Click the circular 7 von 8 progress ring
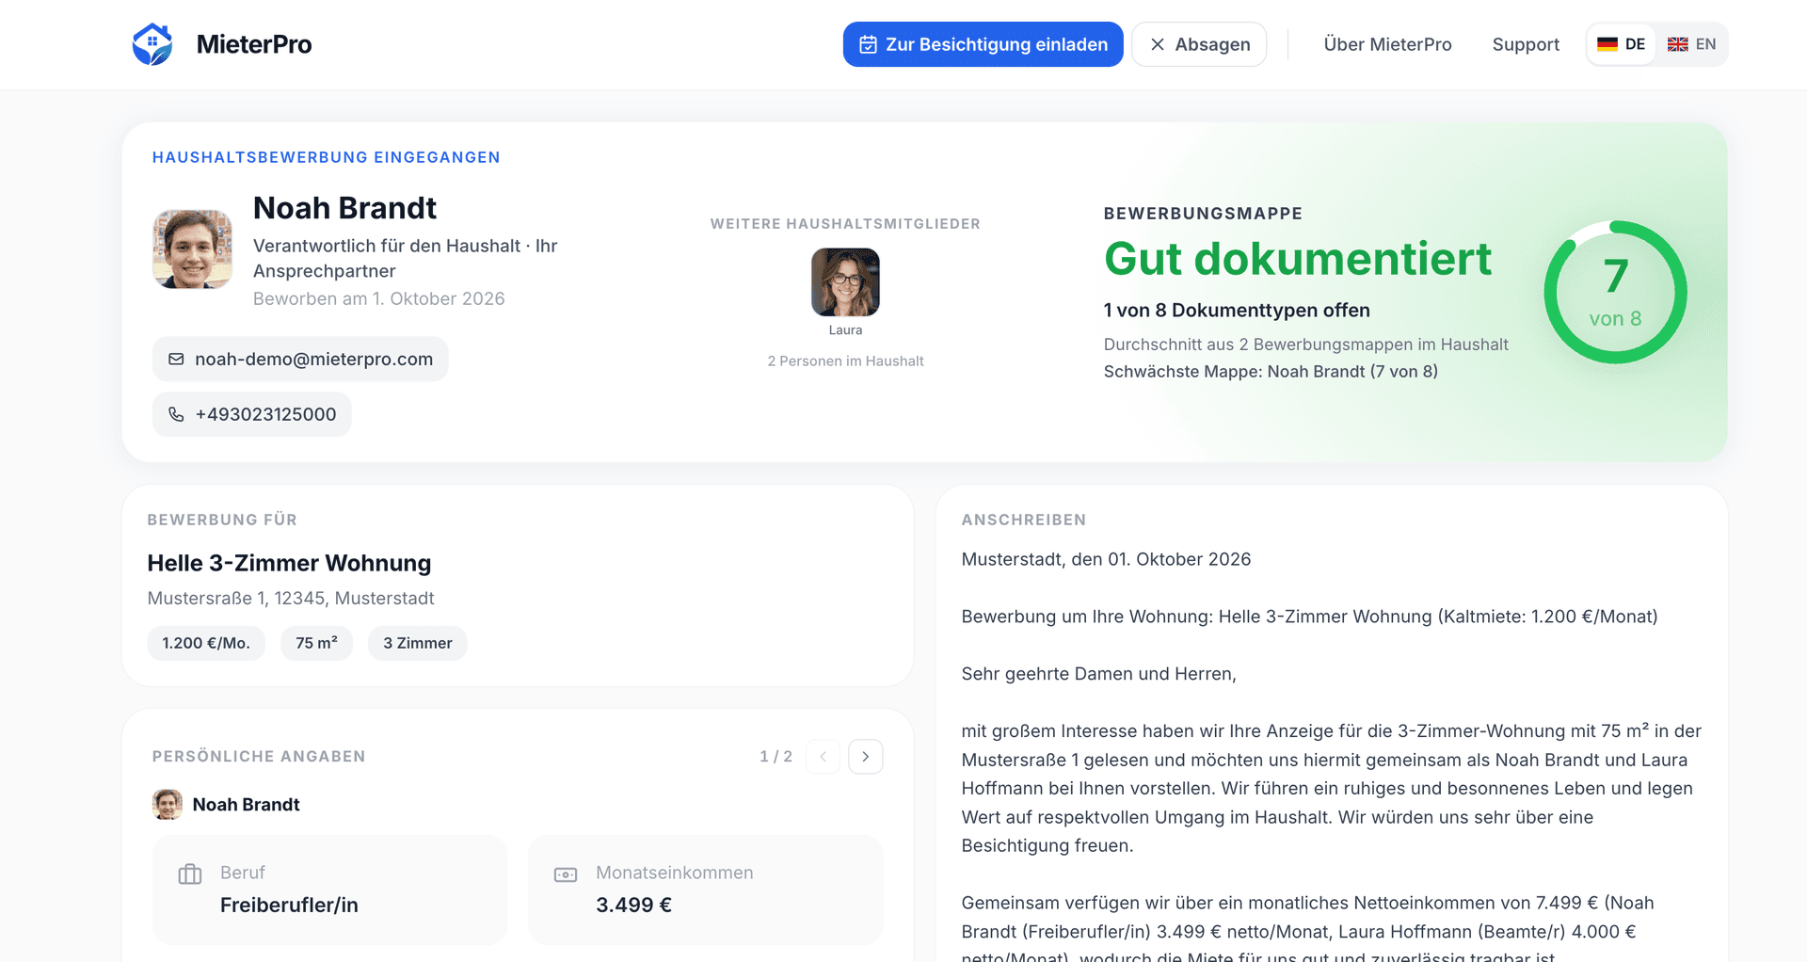Image resolution: width=1807 pixels, height=962 pixels. (x=1615, y=292)
